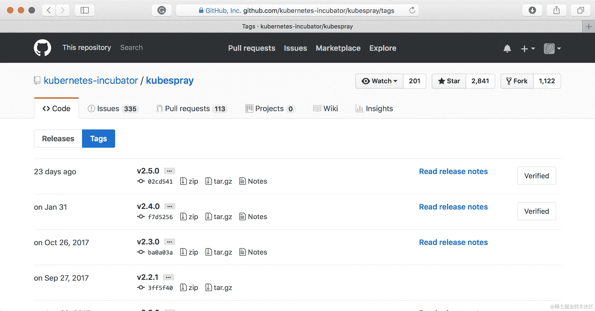Click the GitHub Search field

point(132,48)
